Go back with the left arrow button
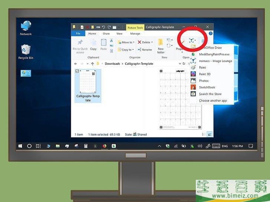Screen dimensions: 270x202 point(76,64)
